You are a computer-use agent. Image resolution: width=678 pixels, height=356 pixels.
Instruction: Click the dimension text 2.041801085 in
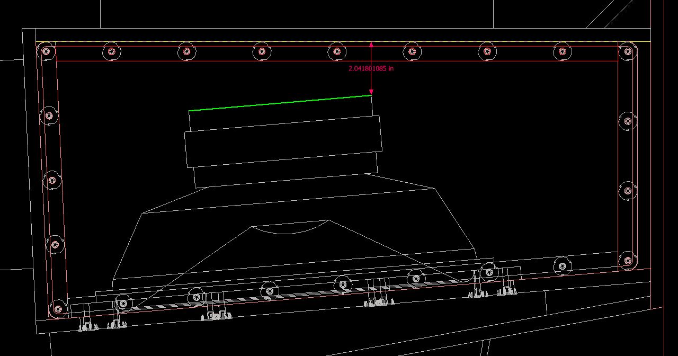coord(371,68)
